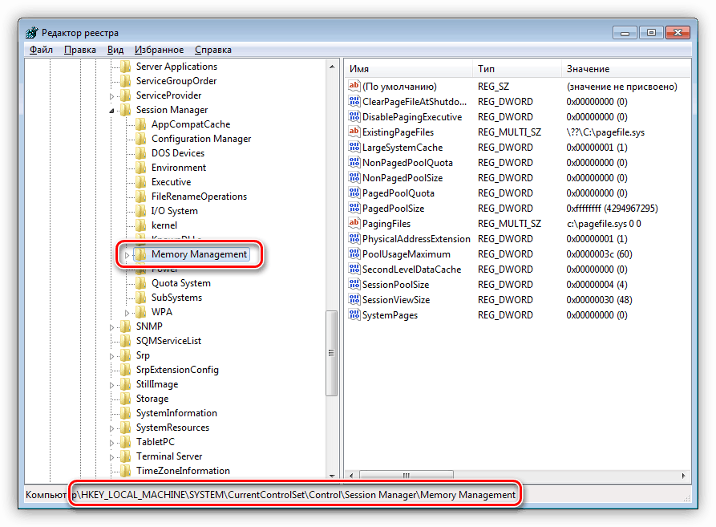Click the PagedPoolQuota DWORD icon

tap(354, 193)
